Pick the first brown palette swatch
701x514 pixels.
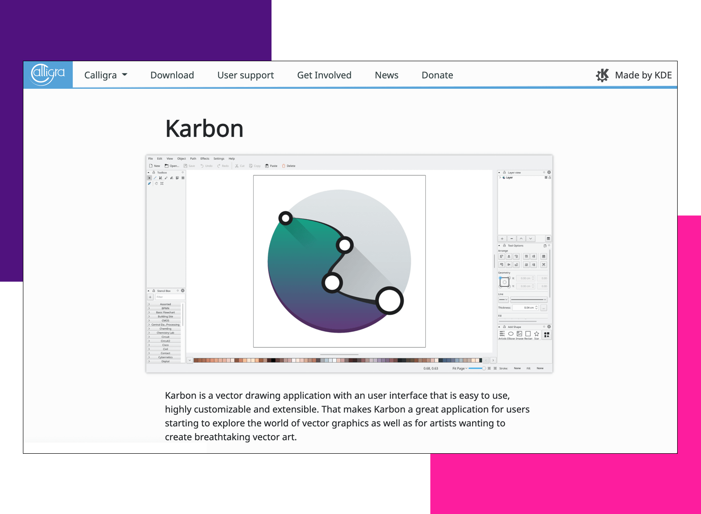pyautogui.click(x=196, y=360)
